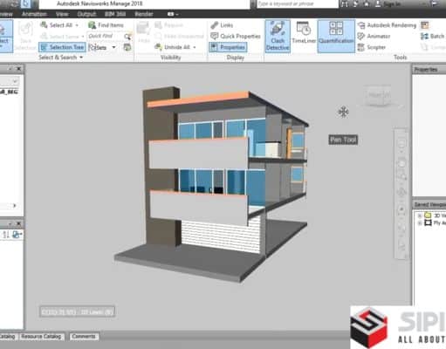Image resolution: width=446 pixels, height=349 pixels.
Task: Close the lower-left panel with its X
Action: [x=18, y=223]
